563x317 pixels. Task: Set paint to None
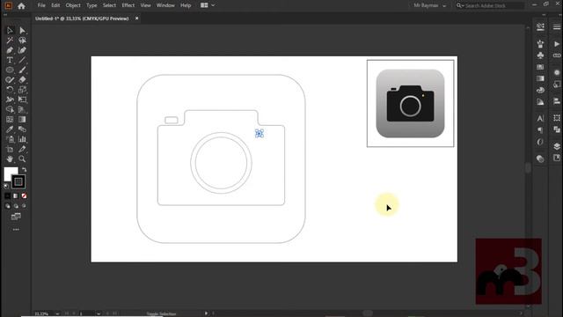tap(24, 195)
